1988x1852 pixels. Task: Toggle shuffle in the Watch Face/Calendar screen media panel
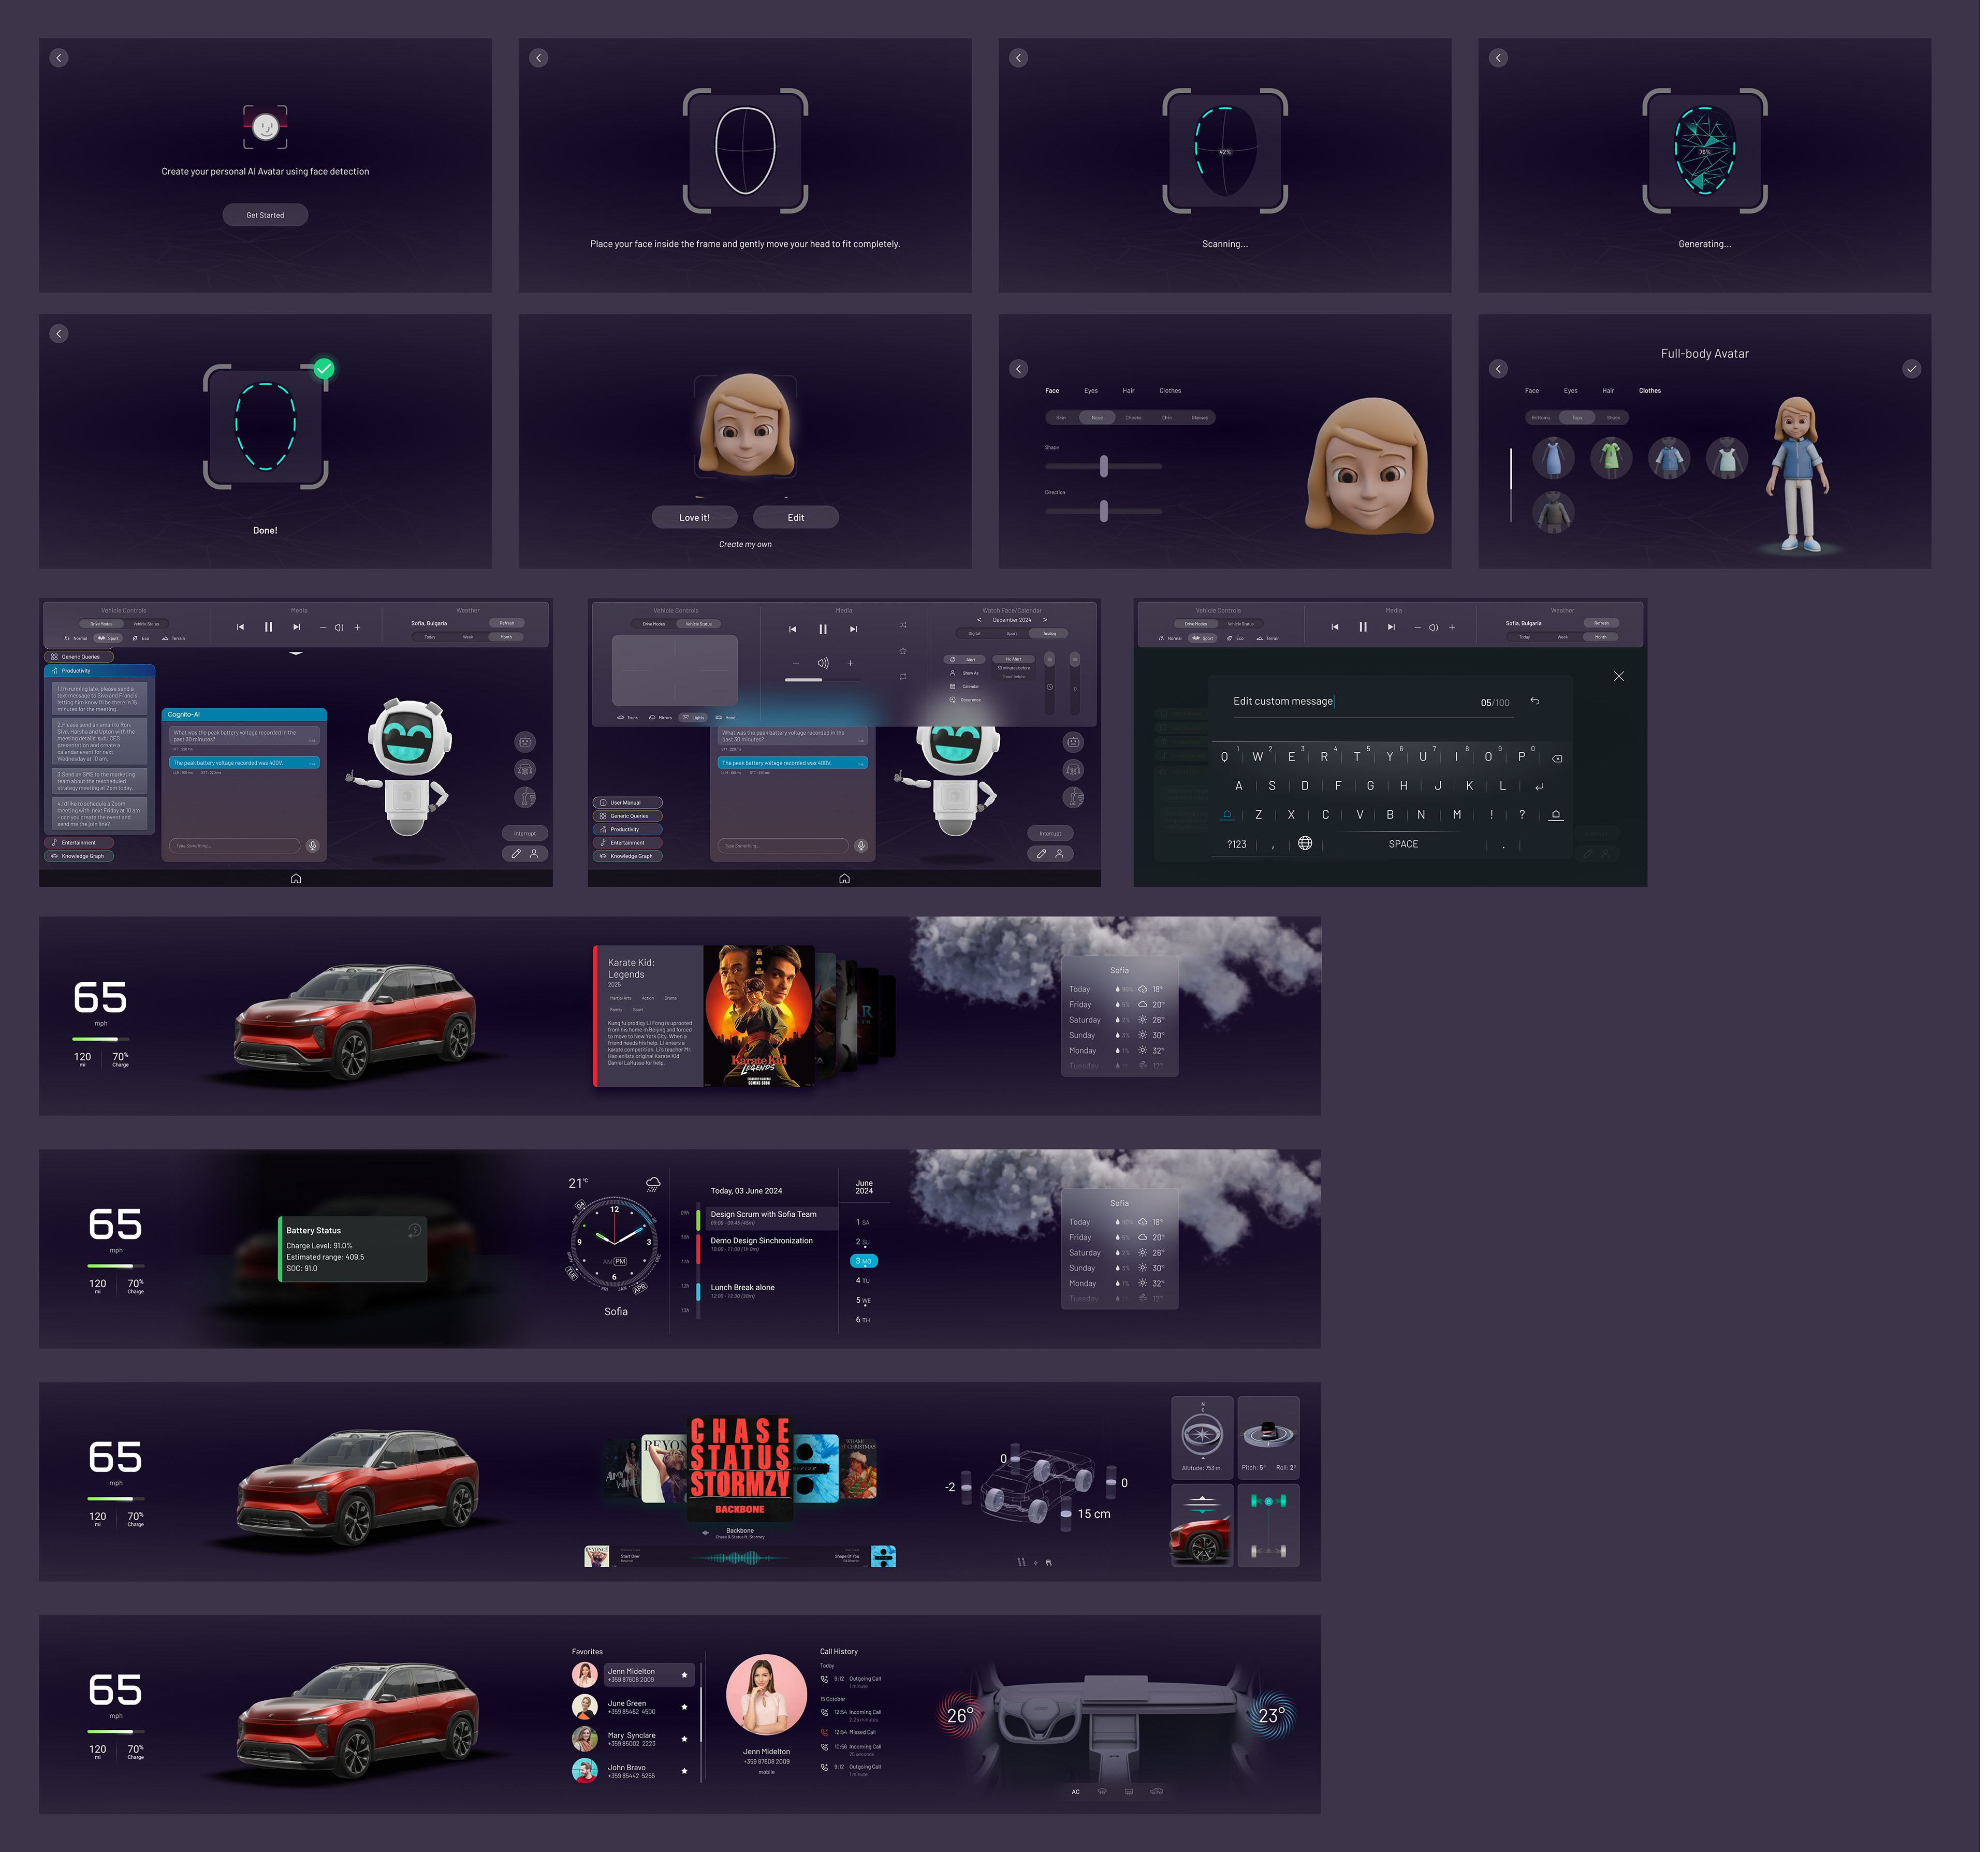(x=902, y=625)
